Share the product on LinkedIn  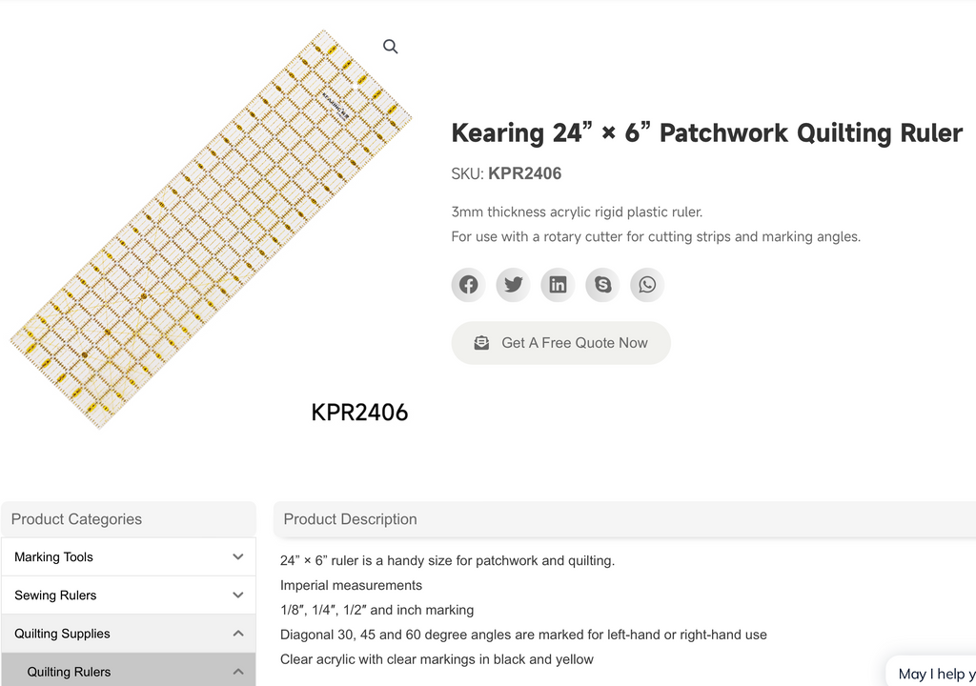558,284
